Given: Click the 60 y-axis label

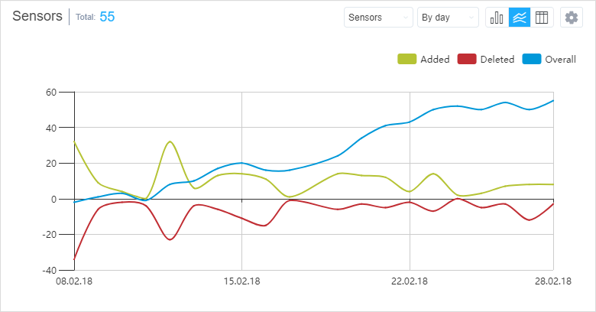Looking at the screenshot, I should click(52, 92).
